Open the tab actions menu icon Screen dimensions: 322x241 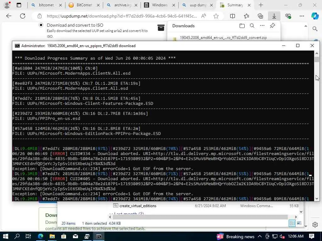pyautogui.click(x=19, y=5)
